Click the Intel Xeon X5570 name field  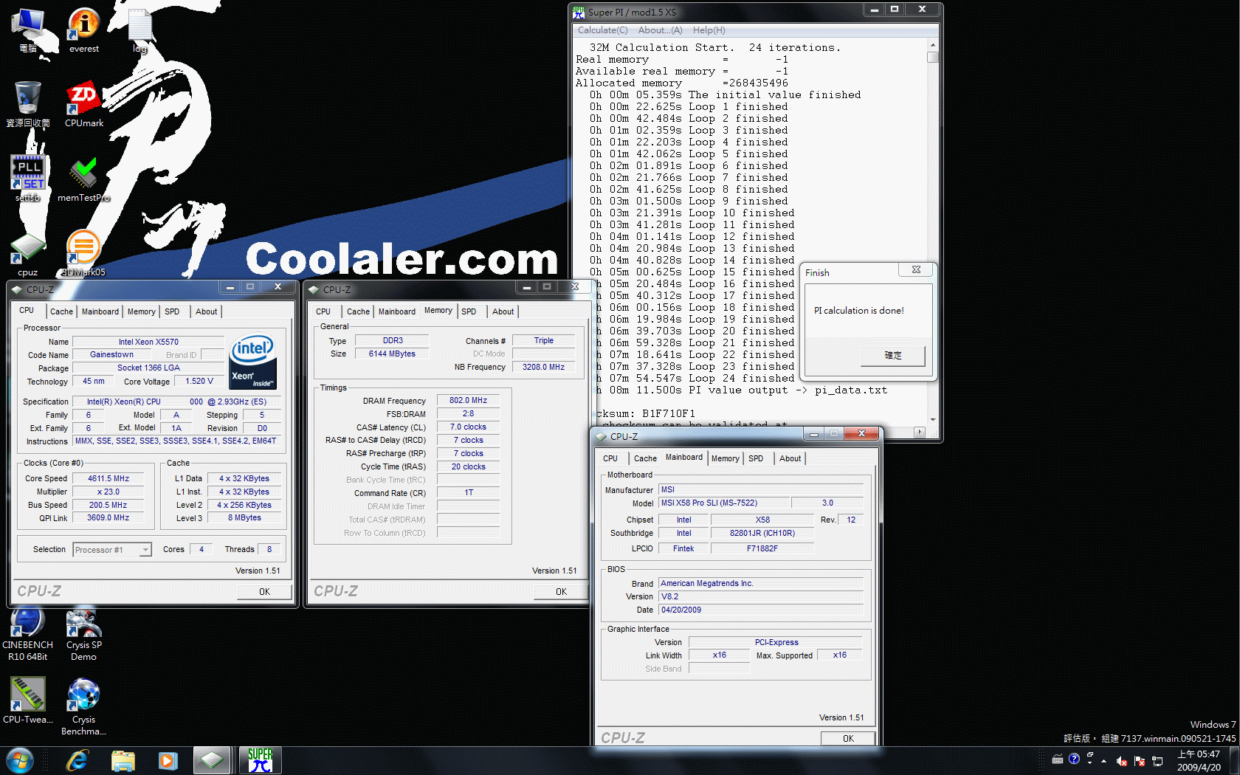(148, 342)
